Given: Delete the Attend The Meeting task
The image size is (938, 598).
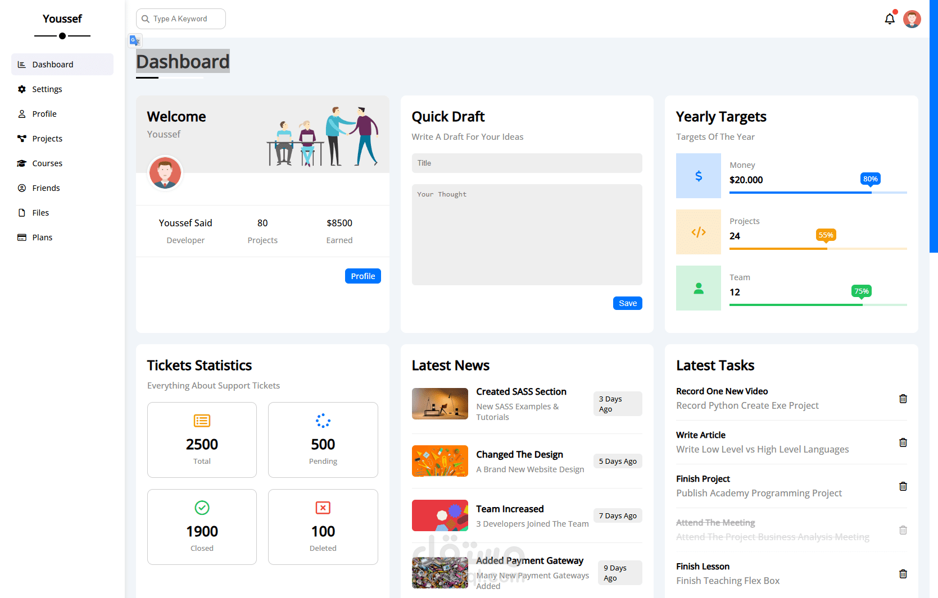Looking at the screenshot, I should [x=903, y=530].
